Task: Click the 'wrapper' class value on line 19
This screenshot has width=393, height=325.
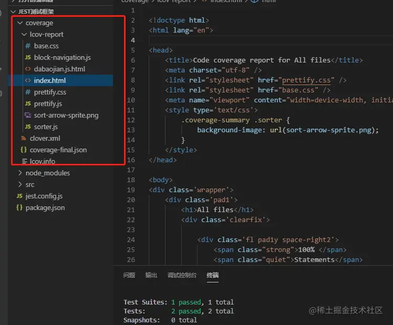Action: coord(211,190)
